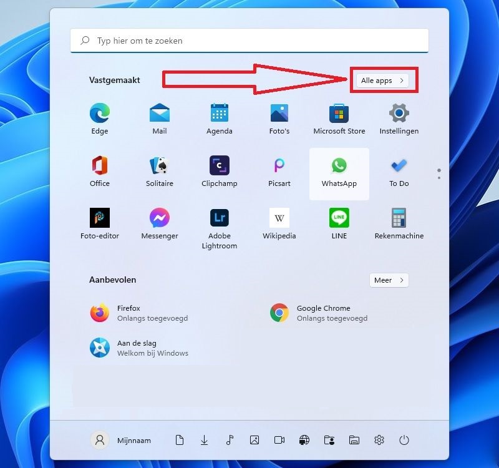499x468 pixels.
Task: Click the Meer button in Aanbevolen
Action: click(x=389, y=280)
